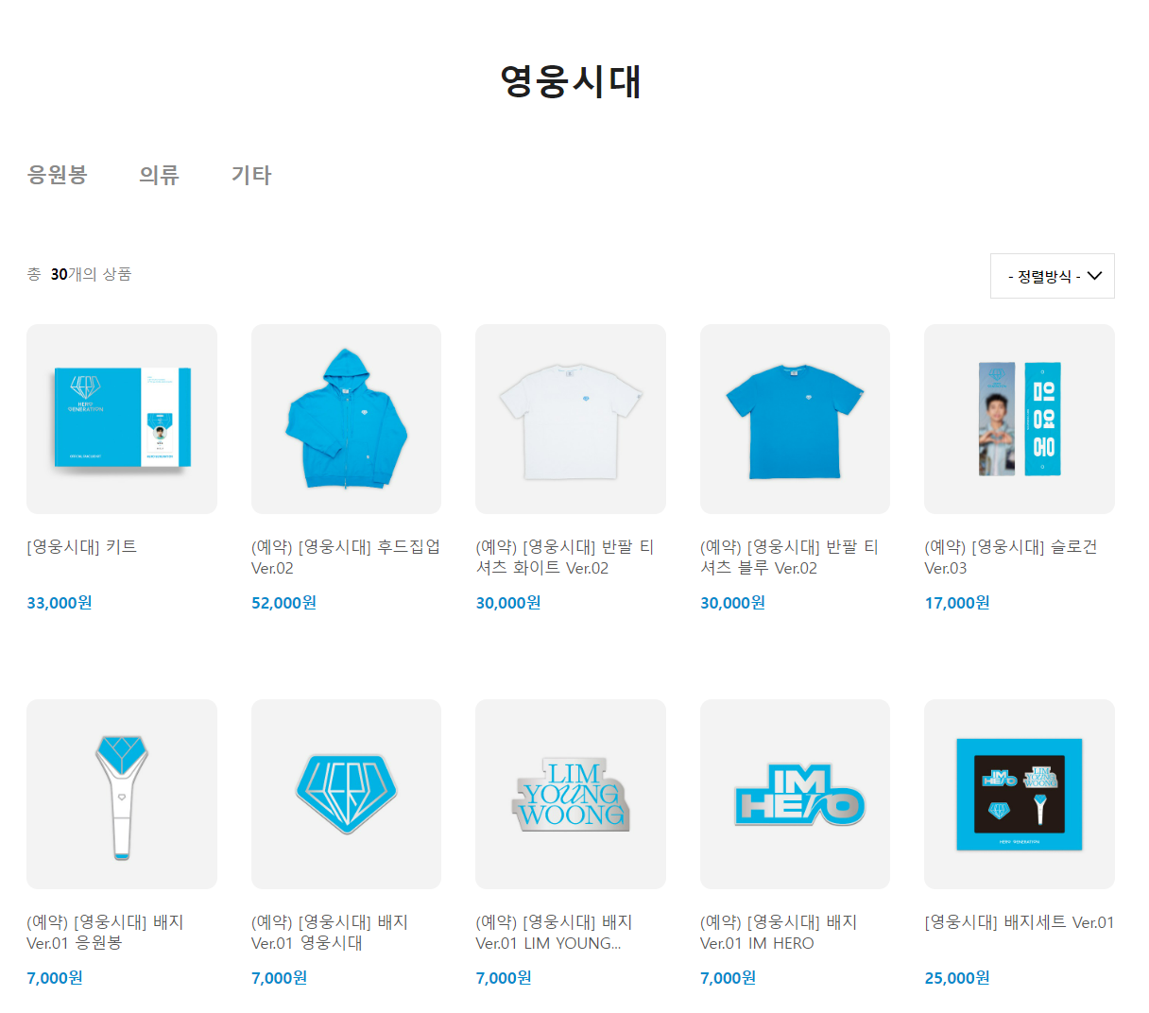Click the IM HERO badge image

point(795,795)
